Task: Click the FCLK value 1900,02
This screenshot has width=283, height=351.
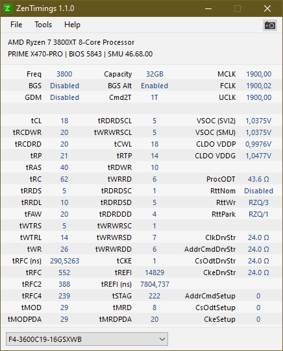Action: coord(258,86)
